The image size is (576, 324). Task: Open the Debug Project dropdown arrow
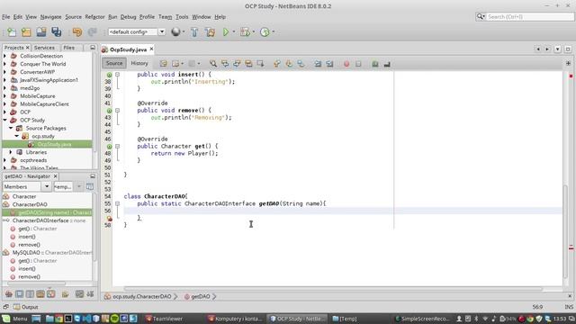254,32
